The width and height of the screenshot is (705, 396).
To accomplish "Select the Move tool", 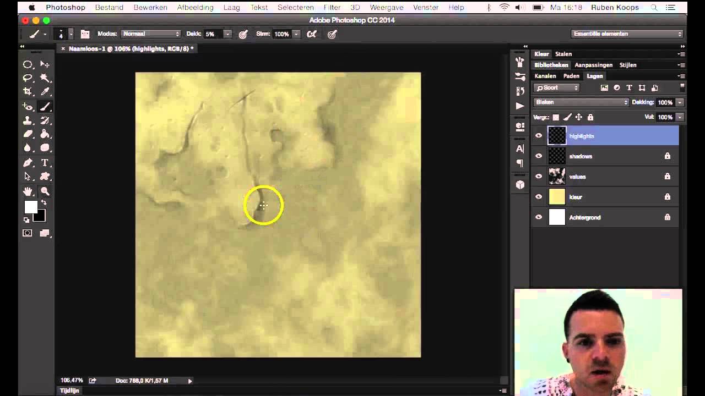I will pyautogui.click(x=45, y=64).
